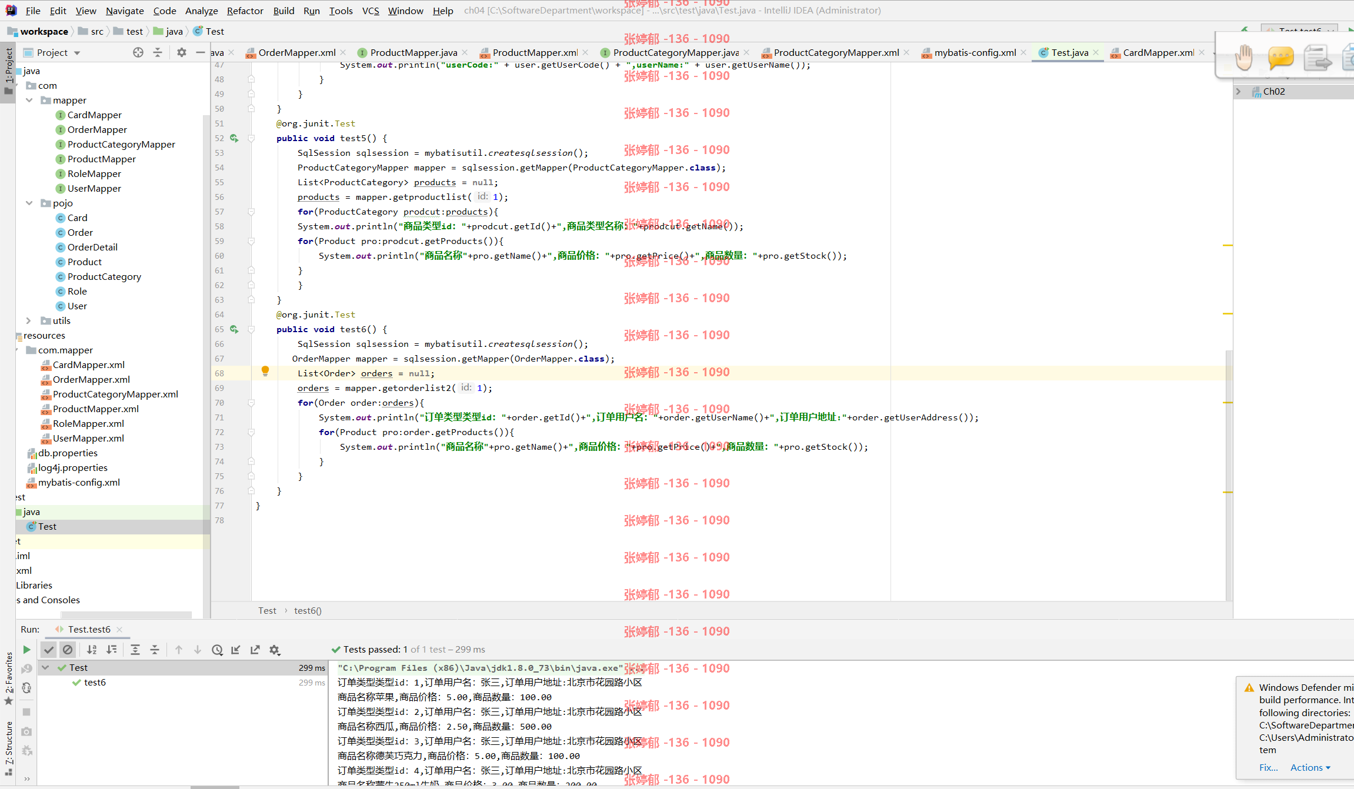Viewport: 1354px width, 789px height.
Task: Open CardMapper interface in Project tree
Action: (94, 115)
